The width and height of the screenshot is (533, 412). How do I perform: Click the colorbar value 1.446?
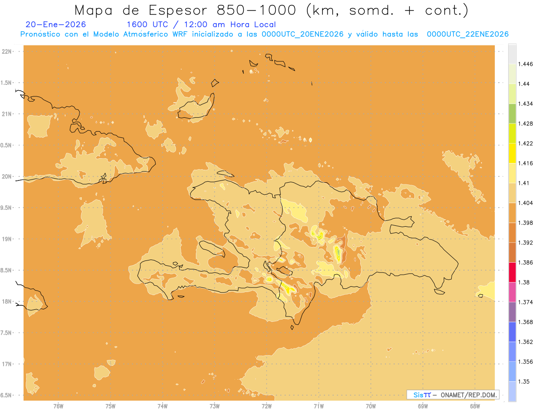point(526,64)
